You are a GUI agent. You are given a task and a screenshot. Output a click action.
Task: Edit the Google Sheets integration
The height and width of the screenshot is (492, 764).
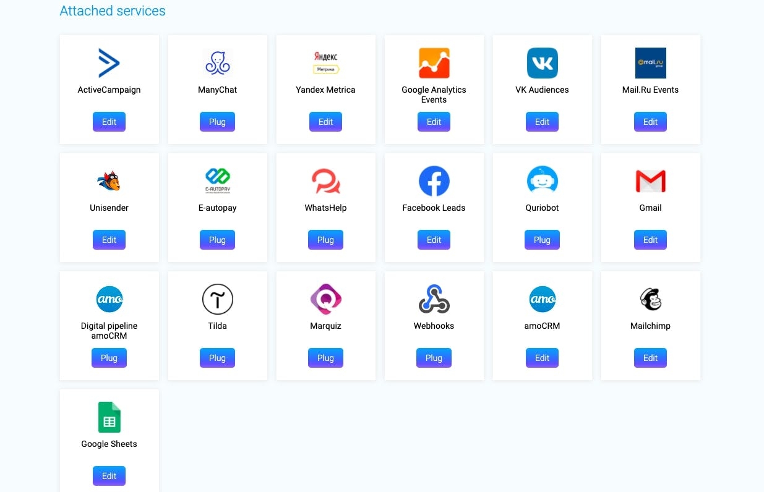(109, 476)
